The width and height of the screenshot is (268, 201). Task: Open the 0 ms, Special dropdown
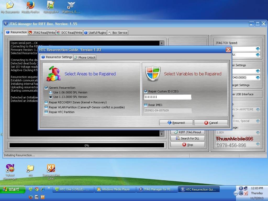258,121
